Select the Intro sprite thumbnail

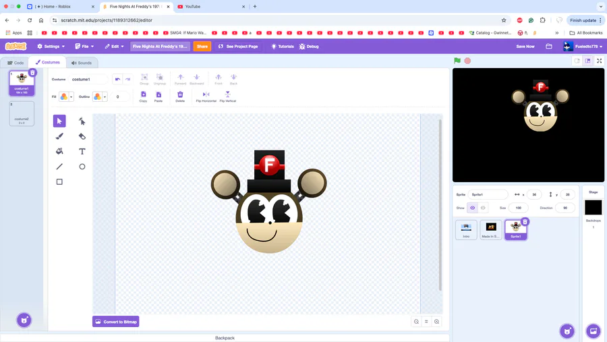466,229
